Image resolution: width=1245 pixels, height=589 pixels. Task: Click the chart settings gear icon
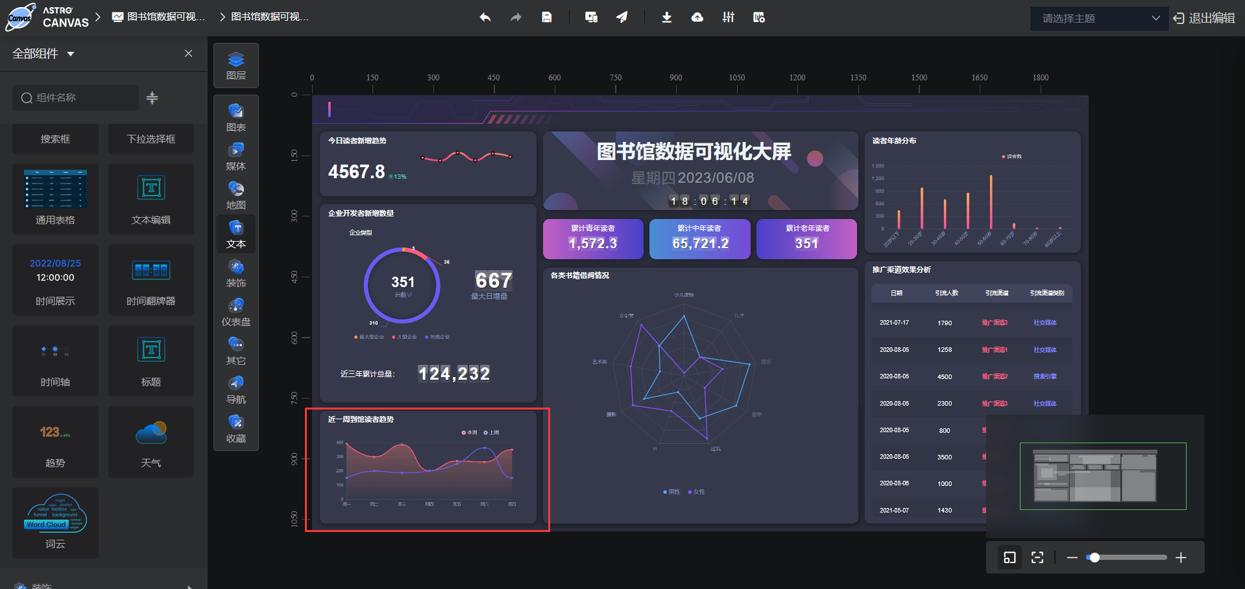click(759, 17)
